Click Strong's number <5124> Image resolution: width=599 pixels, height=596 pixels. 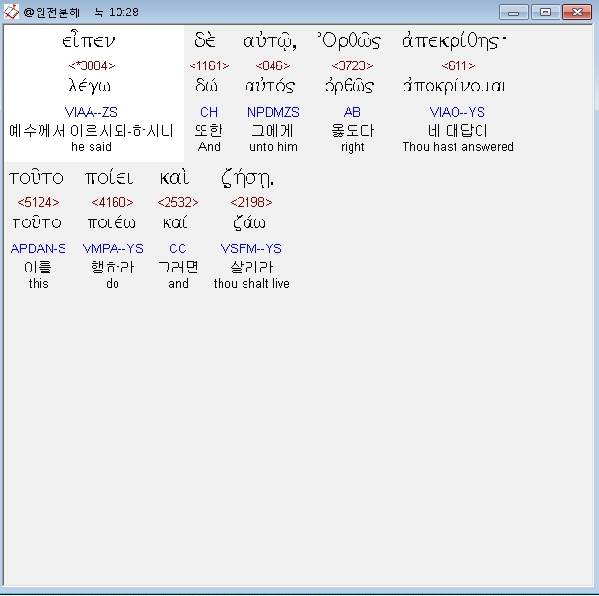tap(39, 202)
